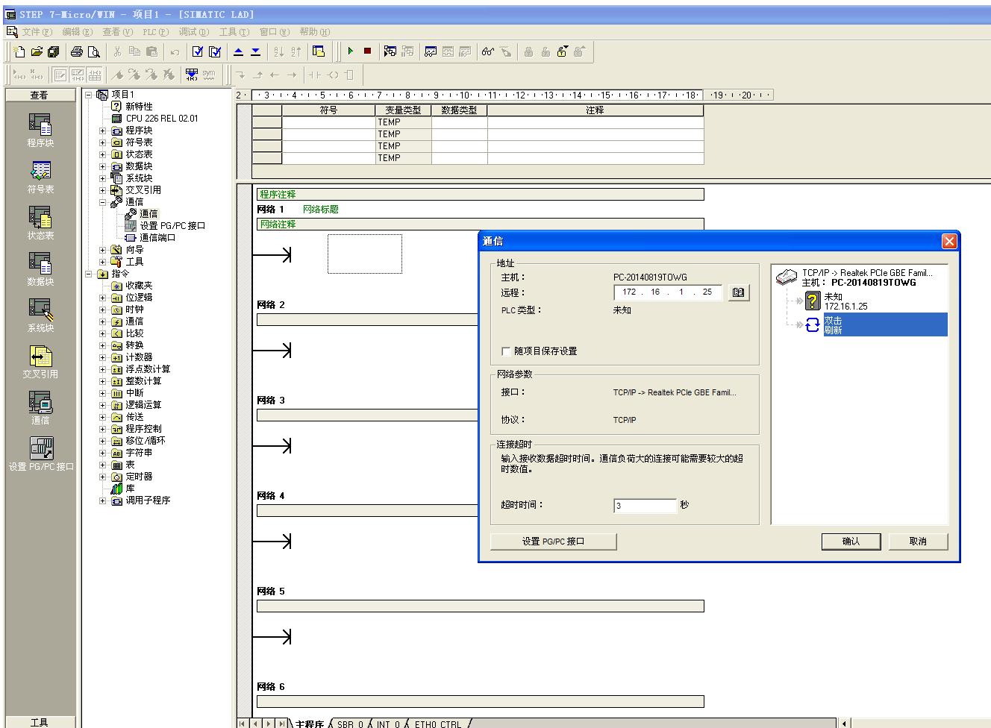This screenshot has height=728, width=991.
Task: Enable the 随项目保存设置 checkbox
Action: tap(507, 351)
